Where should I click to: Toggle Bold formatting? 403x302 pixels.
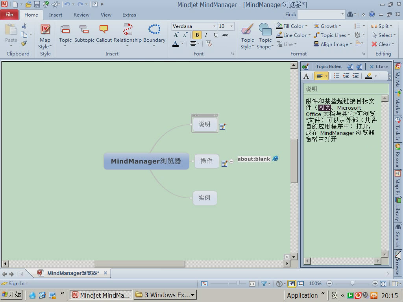197,35
